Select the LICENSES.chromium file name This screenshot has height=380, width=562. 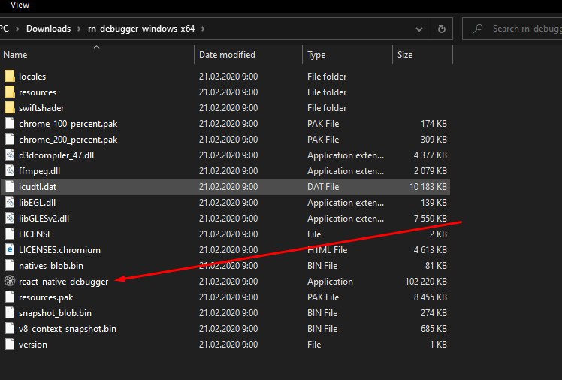point(59,249)
